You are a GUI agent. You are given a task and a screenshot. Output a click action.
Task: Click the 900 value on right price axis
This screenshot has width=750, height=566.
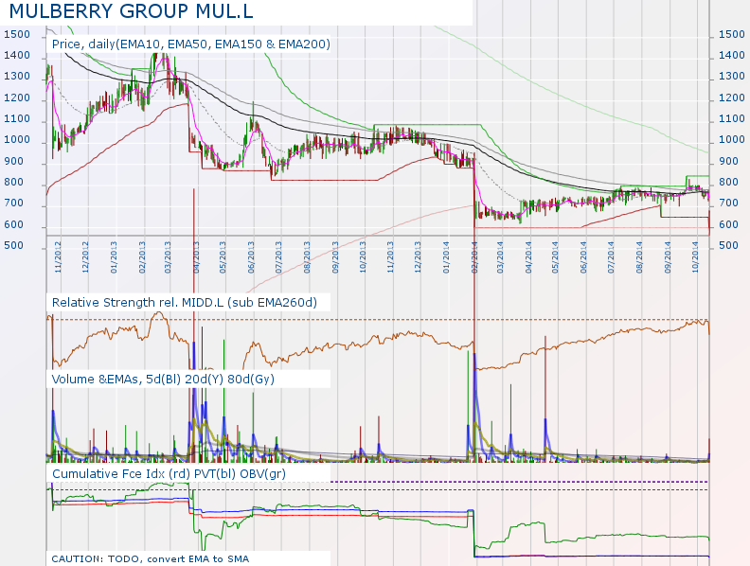728,162
